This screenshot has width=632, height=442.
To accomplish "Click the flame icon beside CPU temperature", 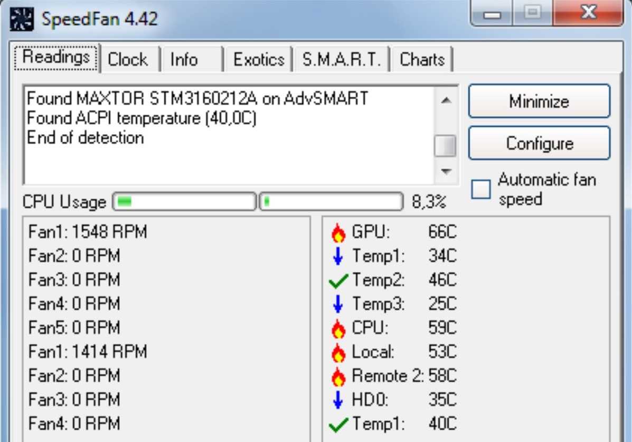I will [338, 328].
